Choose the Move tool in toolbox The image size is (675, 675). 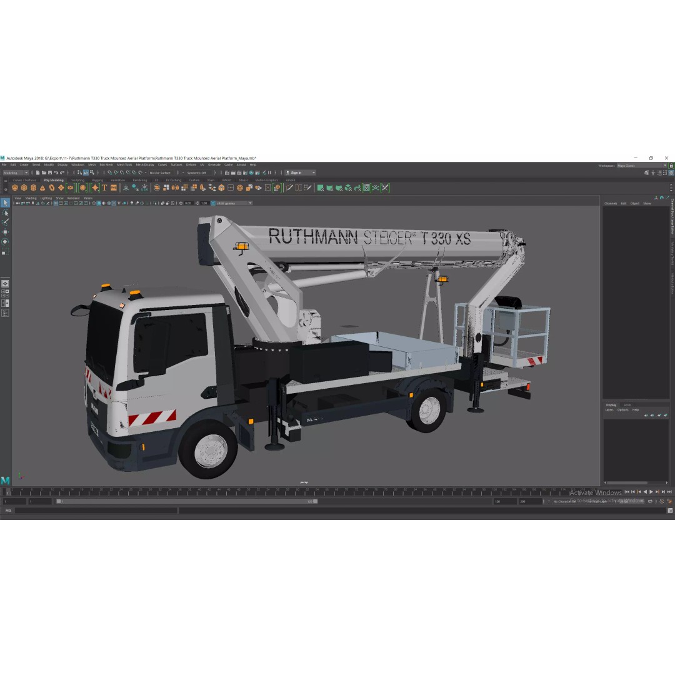point(5,232)
